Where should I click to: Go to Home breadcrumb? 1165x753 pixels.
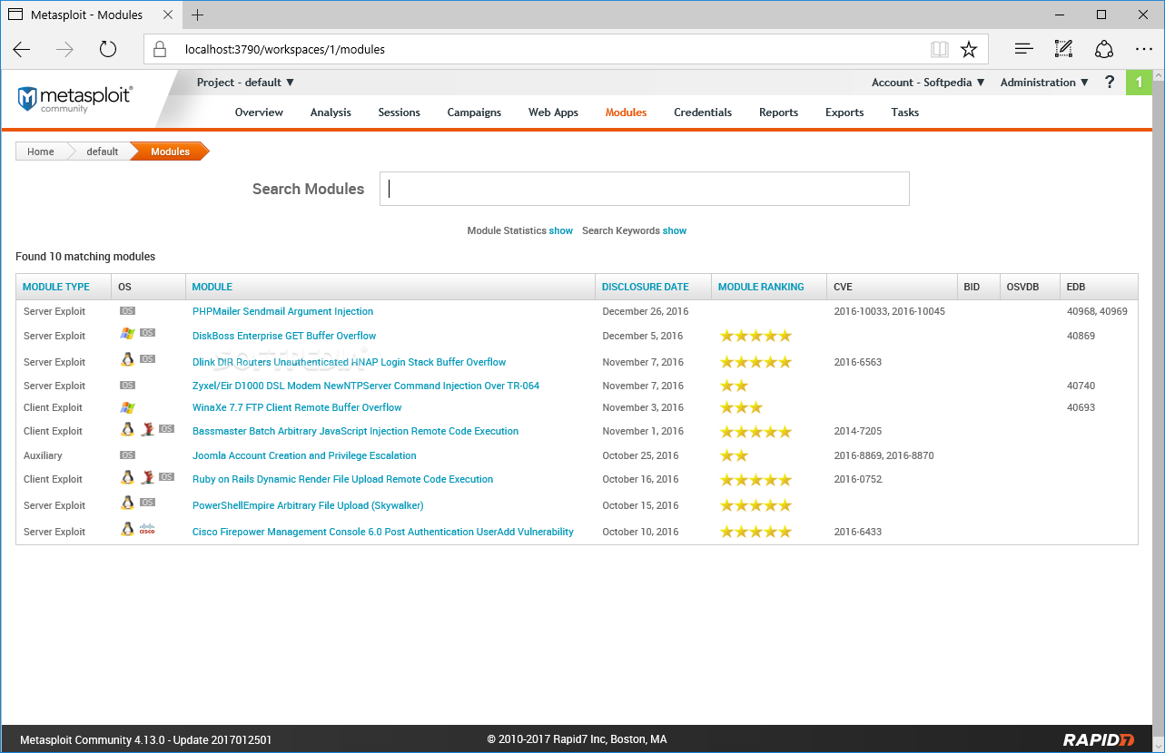tap(41, 152)
